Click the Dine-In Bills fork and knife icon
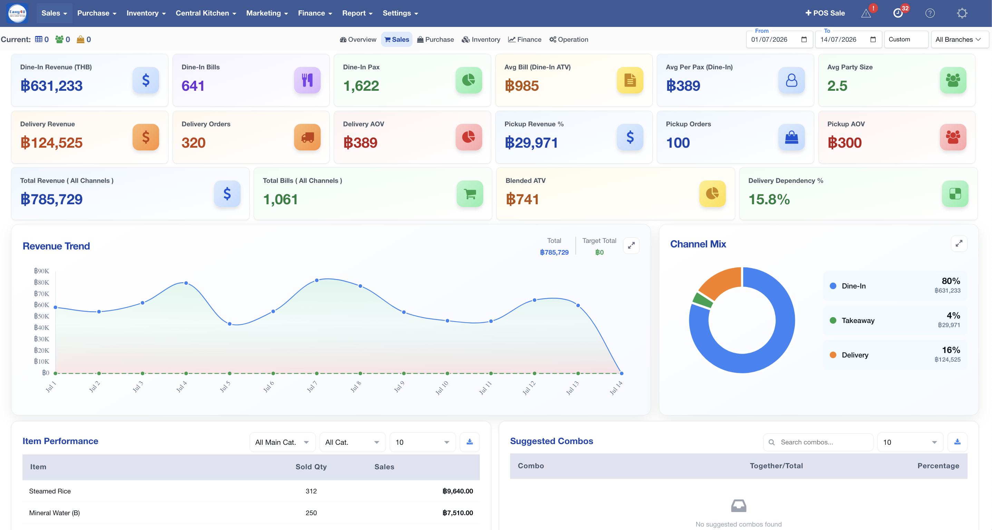 click(x=307, y=80)
